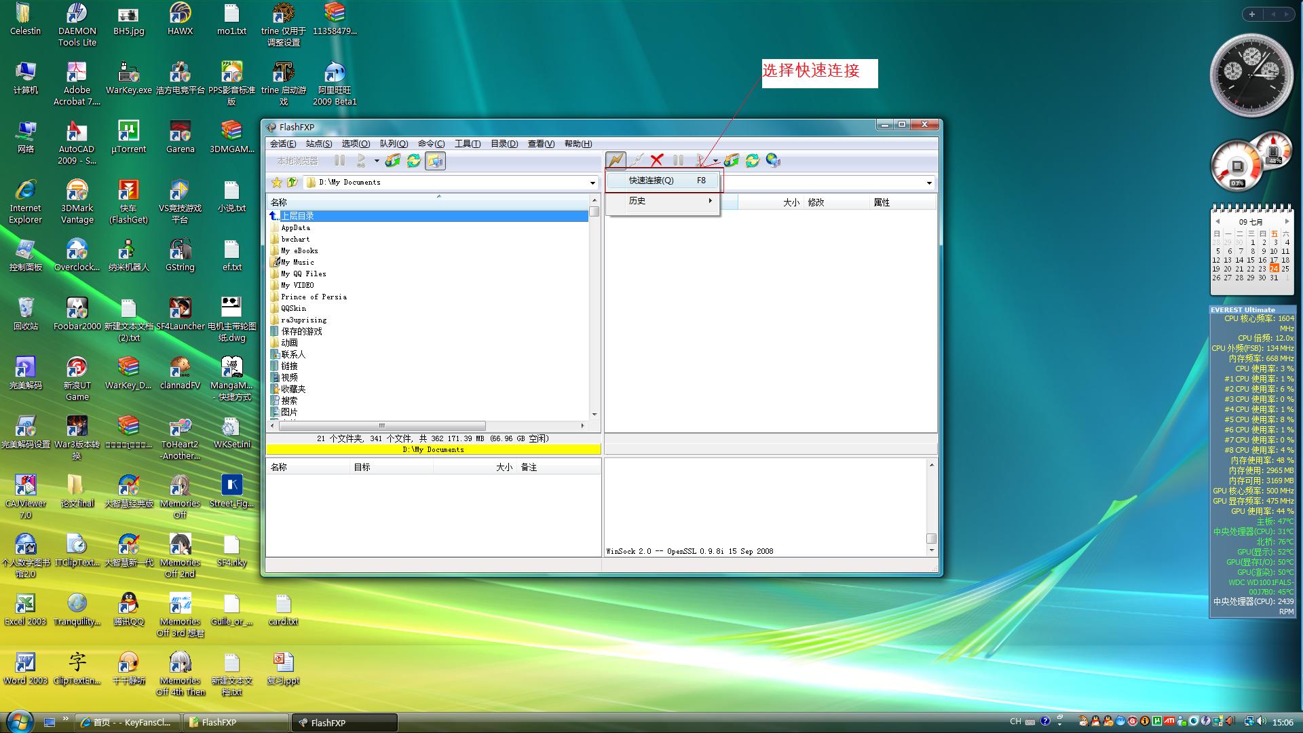The width and height of the screenshot is (1303, 733).
Task: Click the red X Abort icon
Action: point(656,160)
